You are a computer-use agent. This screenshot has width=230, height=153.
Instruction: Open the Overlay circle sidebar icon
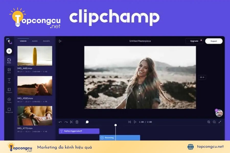(9, 100)
